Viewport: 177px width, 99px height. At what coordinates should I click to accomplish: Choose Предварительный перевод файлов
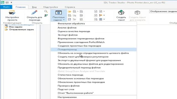(93, 68)
